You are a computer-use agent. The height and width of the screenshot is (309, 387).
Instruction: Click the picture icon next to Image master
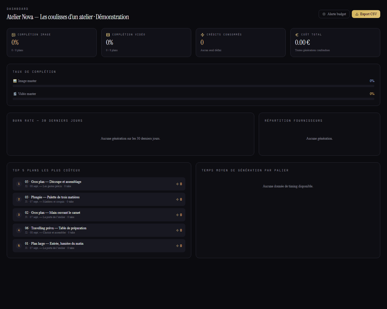click(x=15, y=81)
